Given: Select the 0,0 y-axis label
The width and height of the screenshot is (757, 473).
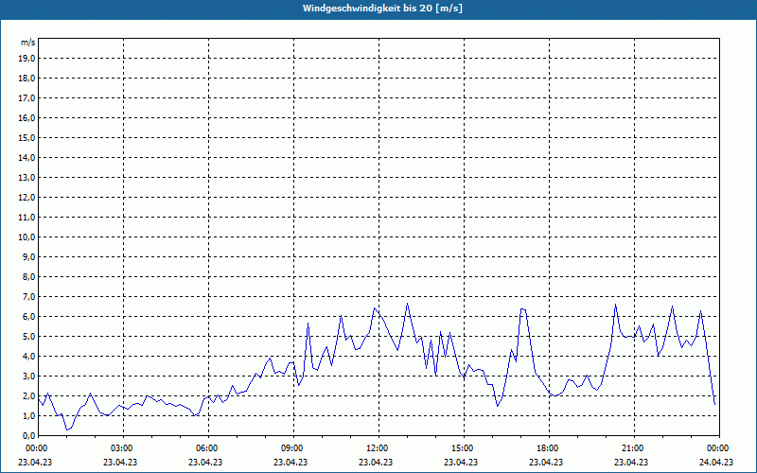Looking at the screenshot, I should click(x=28, y=436).
